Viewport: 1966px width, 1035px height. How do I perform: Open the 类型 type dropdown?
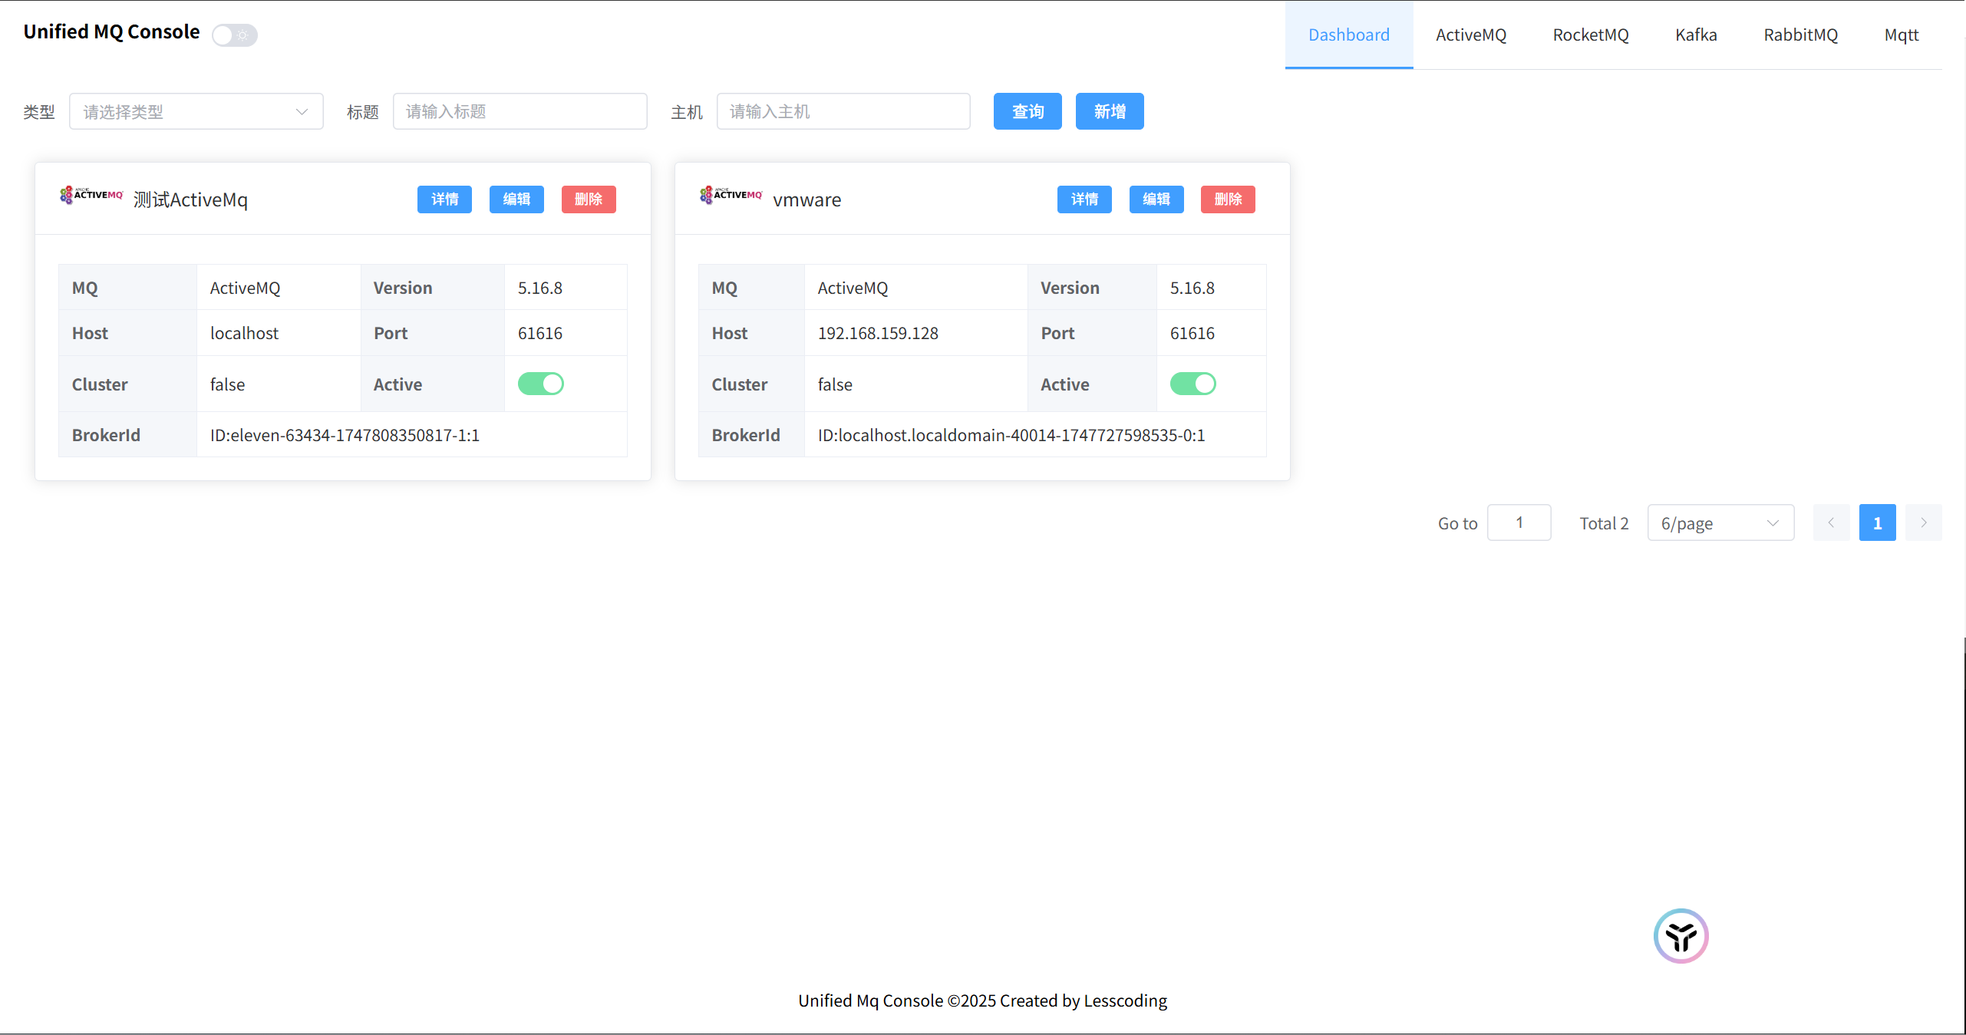pyautogui.click(x=196, y=112)
